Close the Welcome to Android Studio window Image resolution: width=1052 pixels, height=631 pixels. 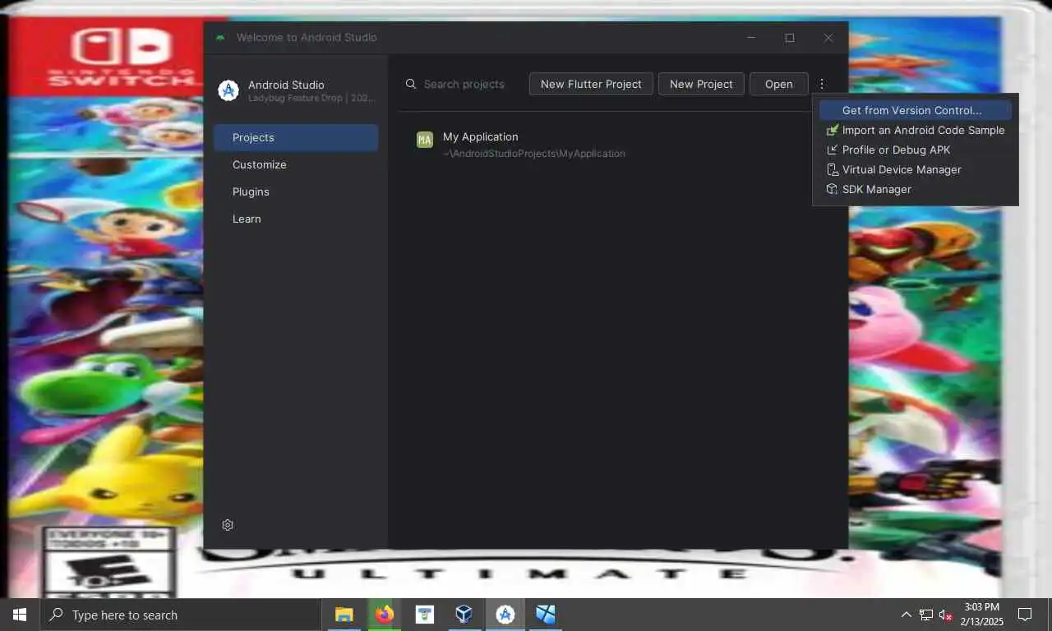[828, 38]
